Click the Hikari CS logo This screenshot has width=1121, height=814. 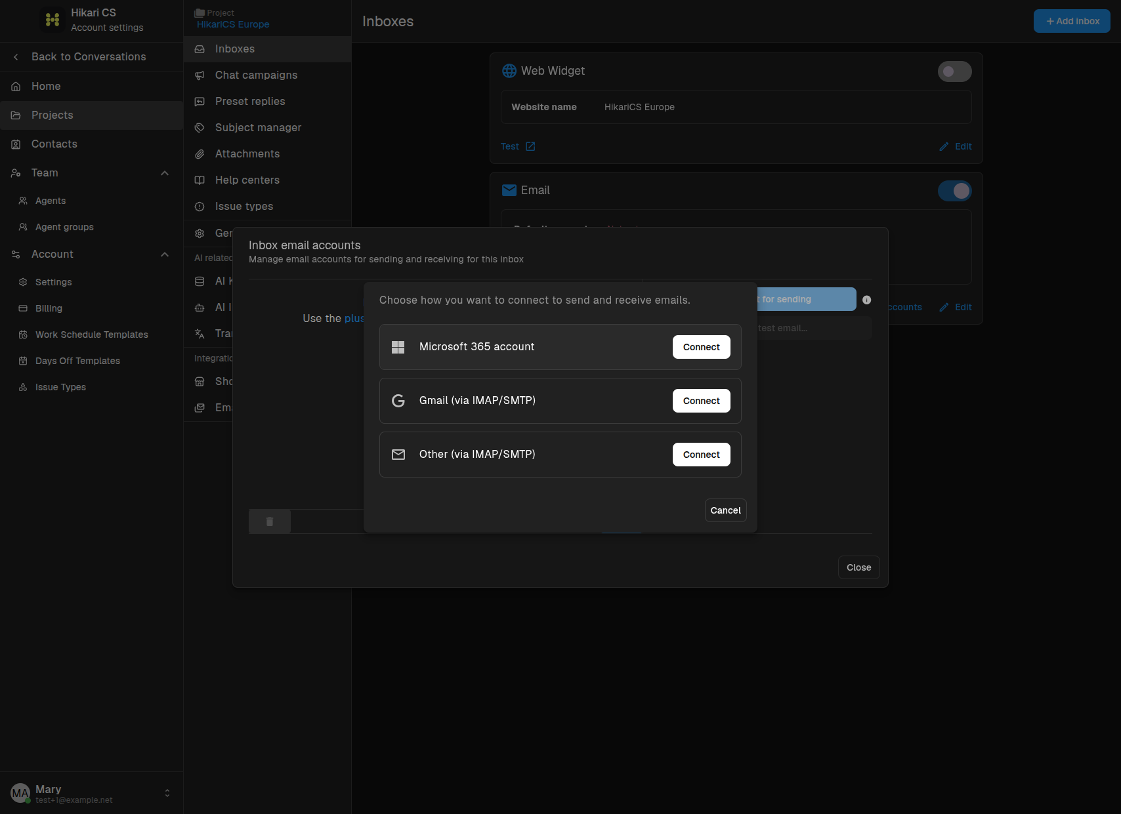point(53,20)
